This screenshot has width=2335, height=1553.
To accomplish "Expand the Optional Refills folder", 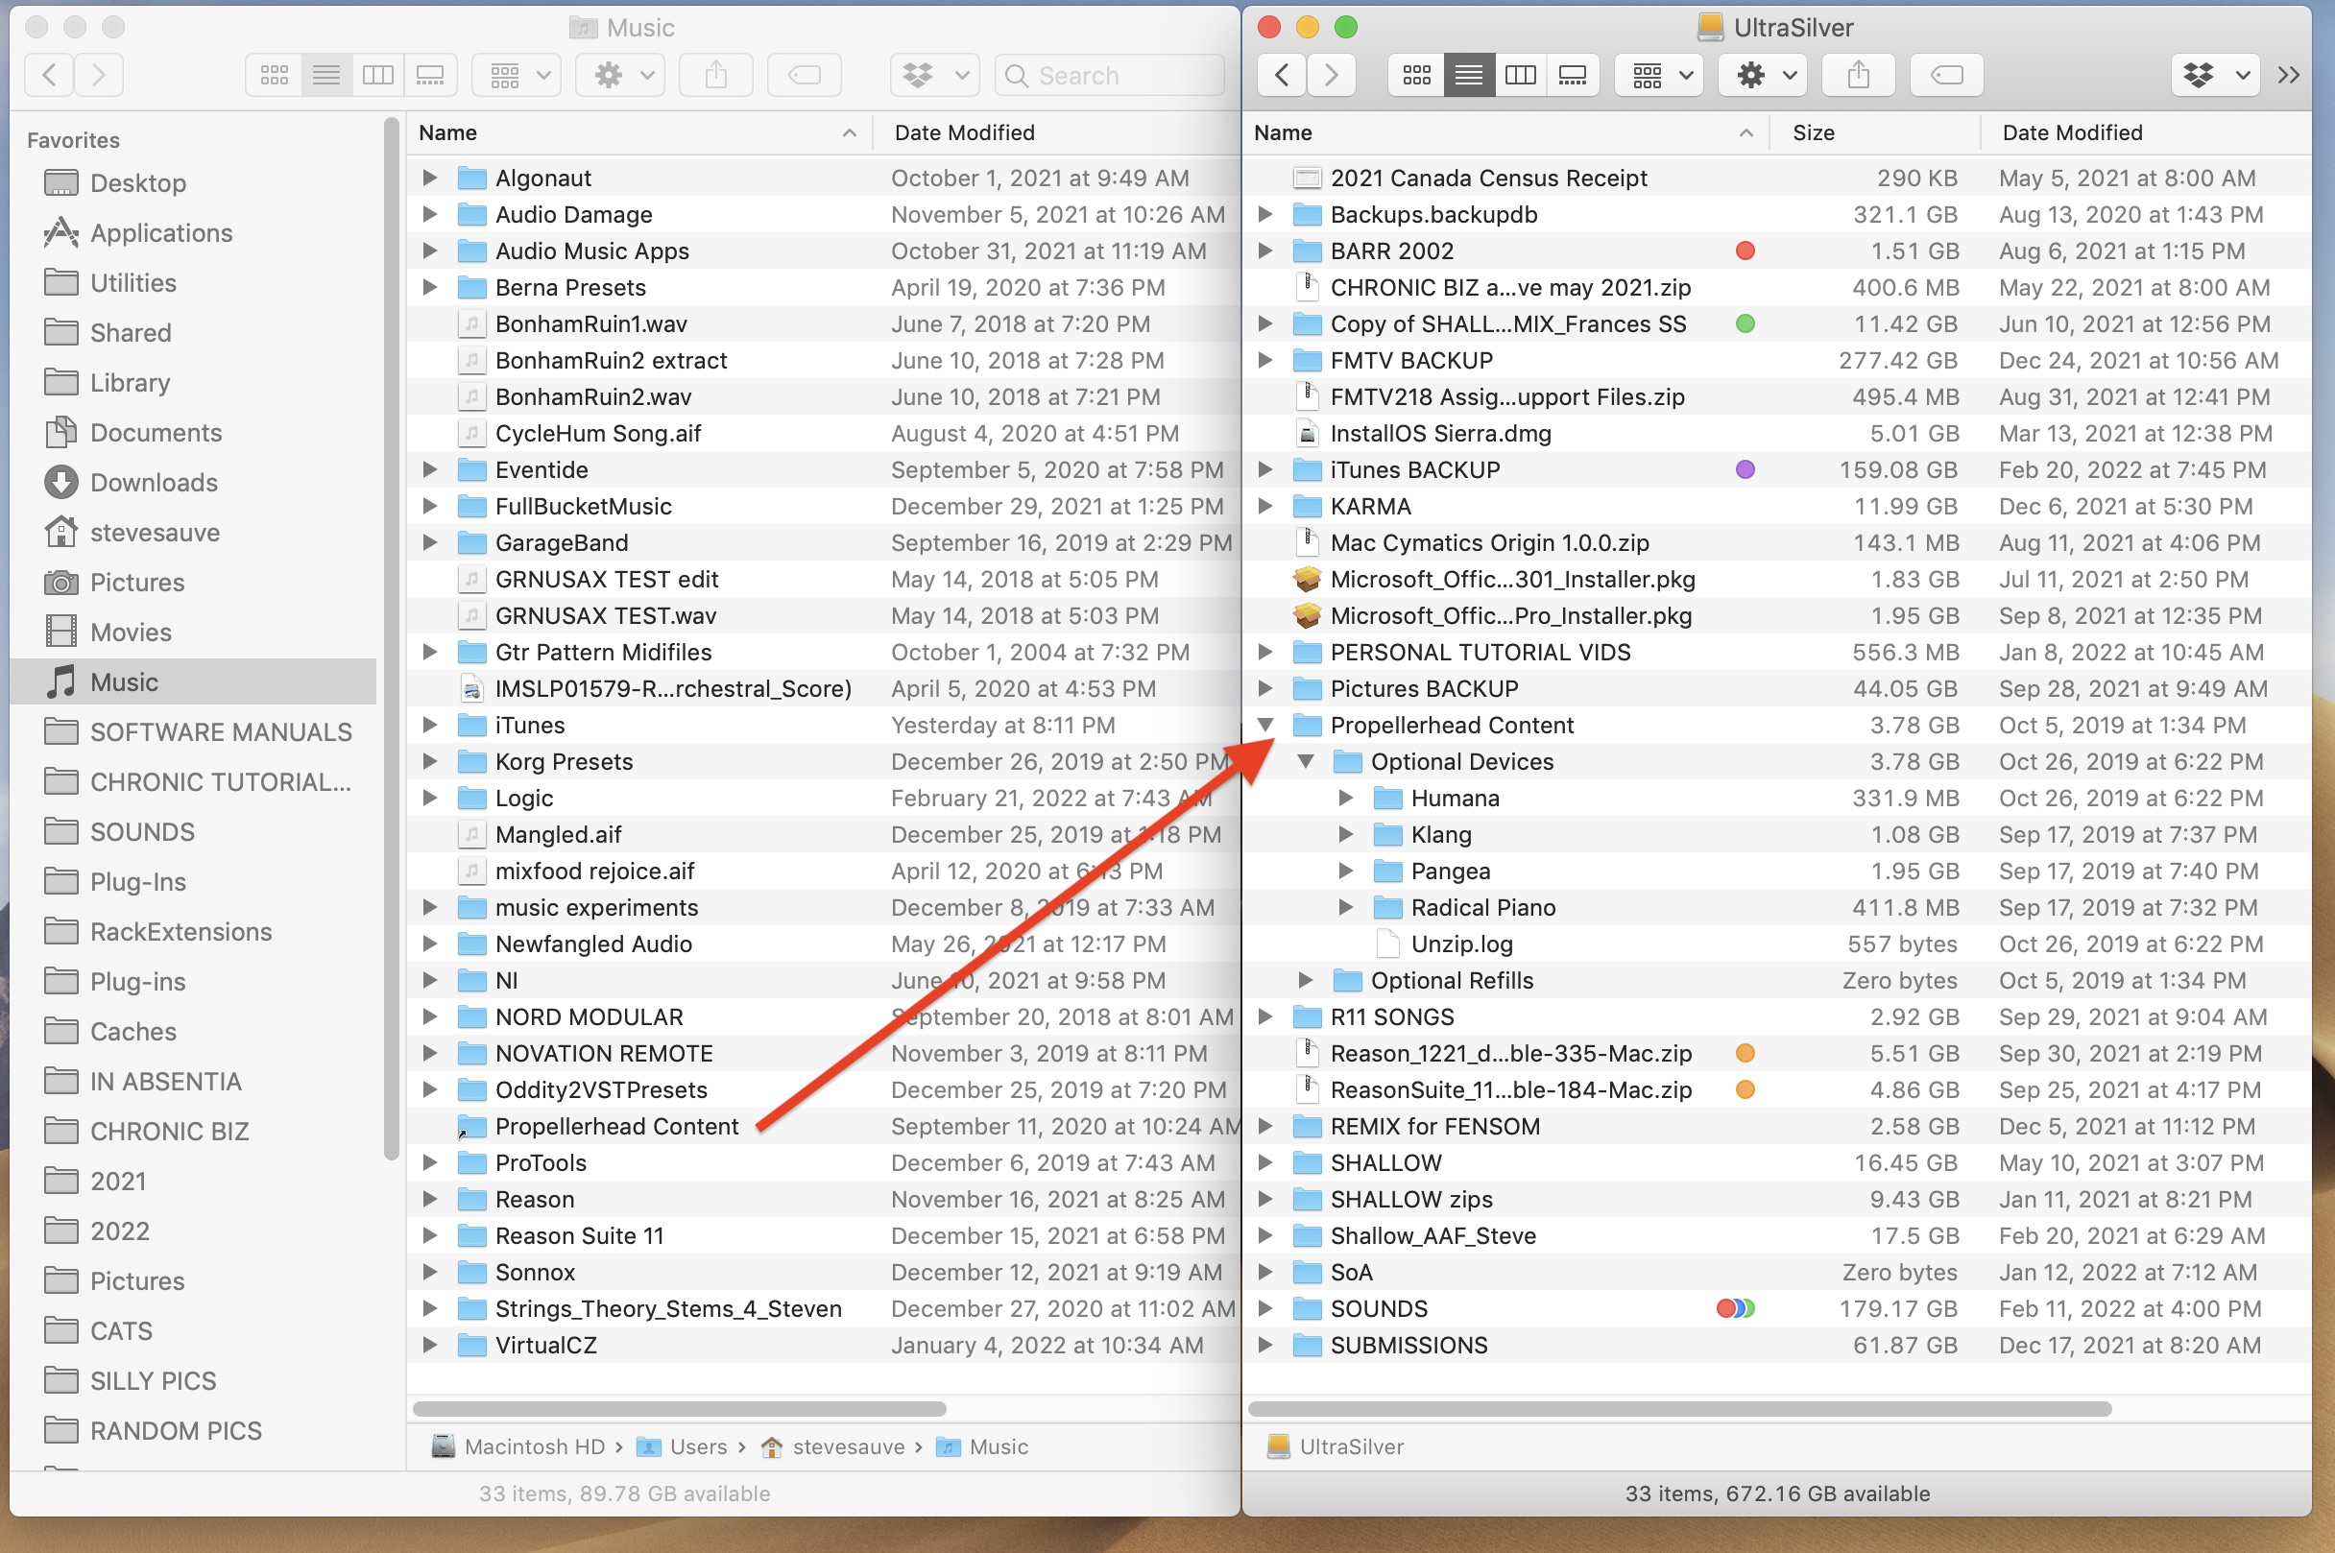I will tap(1306, 981).
